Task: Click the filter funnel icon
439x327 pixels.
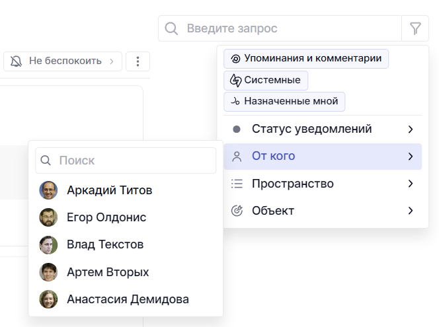Action: click(415, 28)
